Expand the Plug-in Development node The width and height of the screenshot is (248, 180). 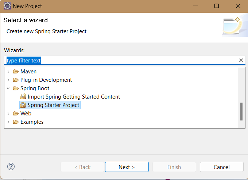8,80
